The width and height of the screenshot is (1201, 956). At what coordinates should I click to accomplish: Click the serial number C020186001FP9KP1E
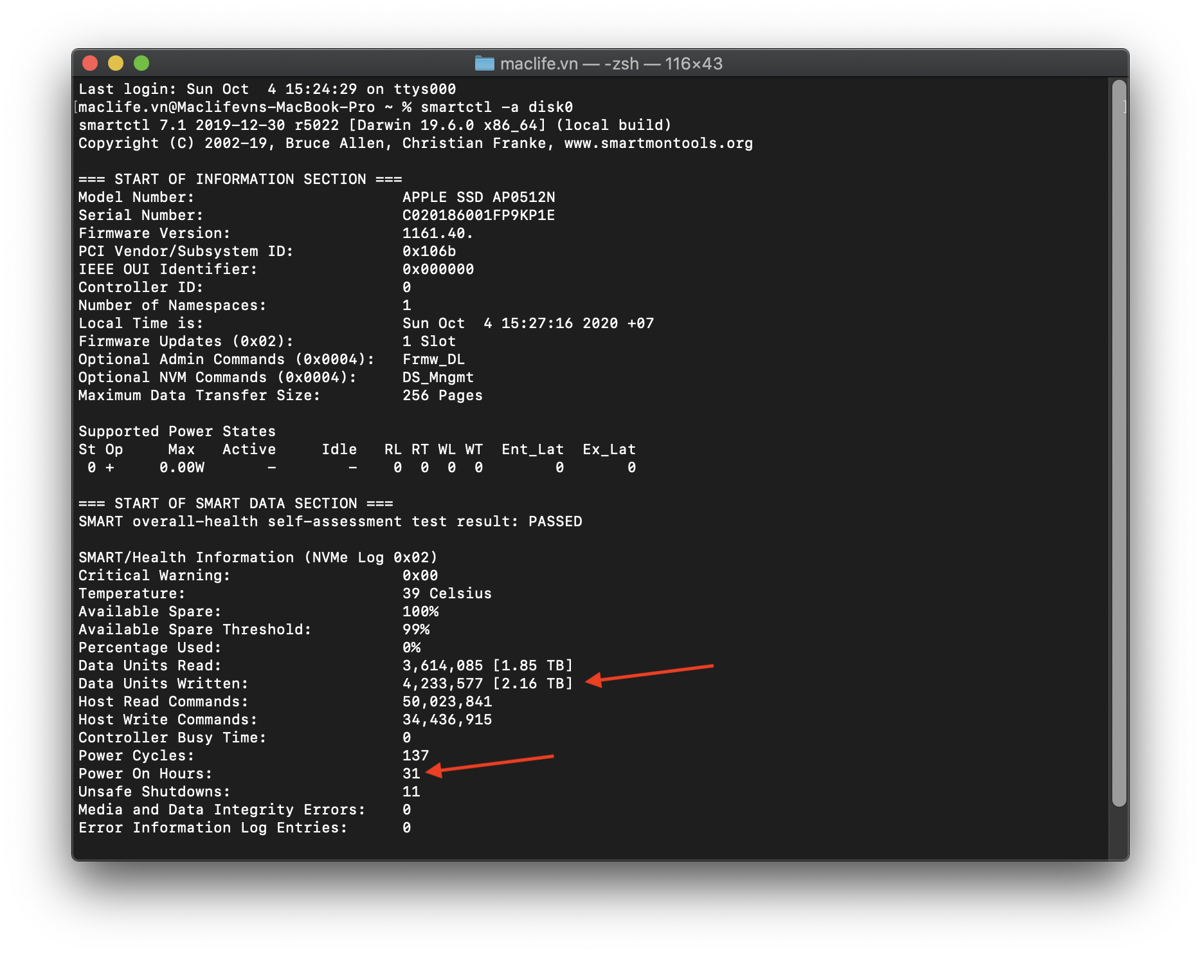pos(478,216)
